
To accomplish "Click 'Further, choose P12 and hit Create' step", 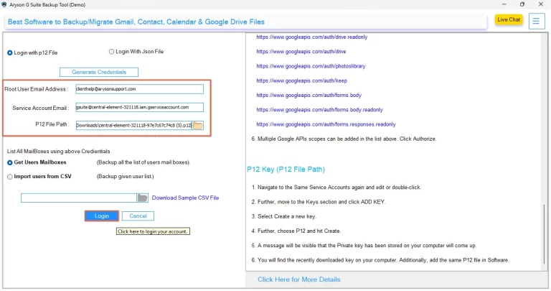I will click(296, 231).
